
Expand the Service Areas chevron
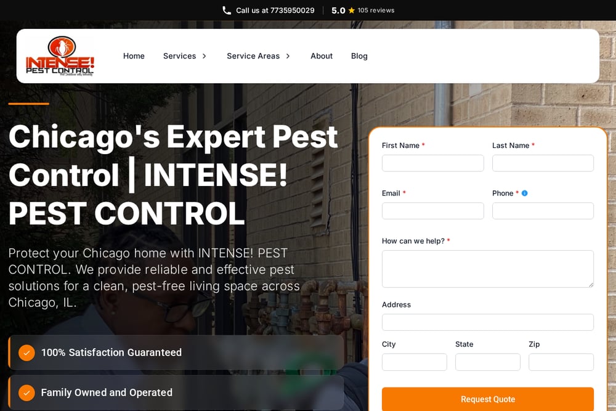tap(288, 56)
